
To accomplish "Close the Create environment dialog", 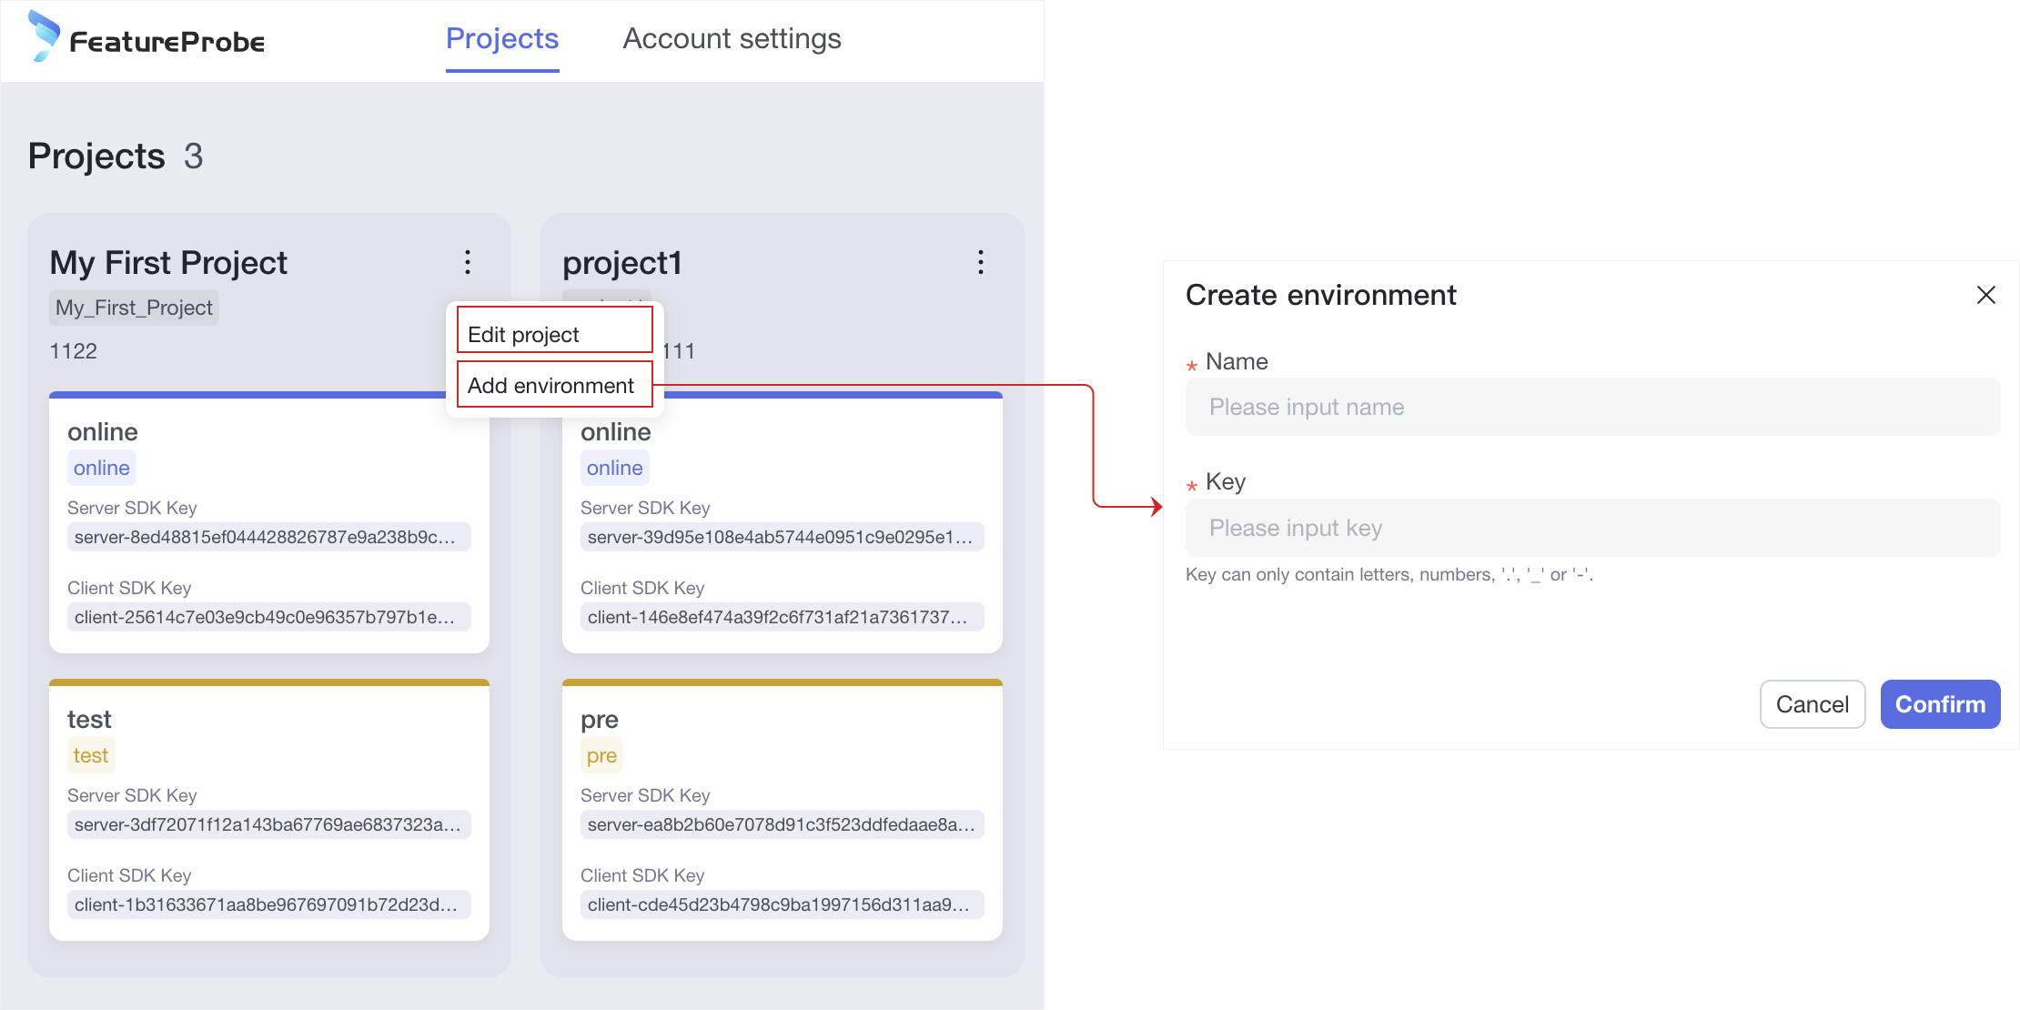I will pyautogui.click(x=1985, y=295).
